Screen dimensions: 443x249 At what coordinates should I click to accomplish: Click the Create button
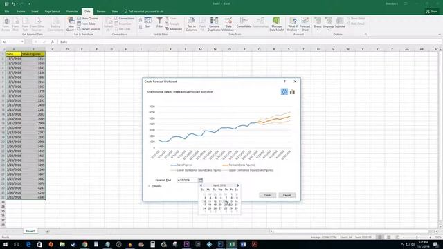tap(268, 195)
